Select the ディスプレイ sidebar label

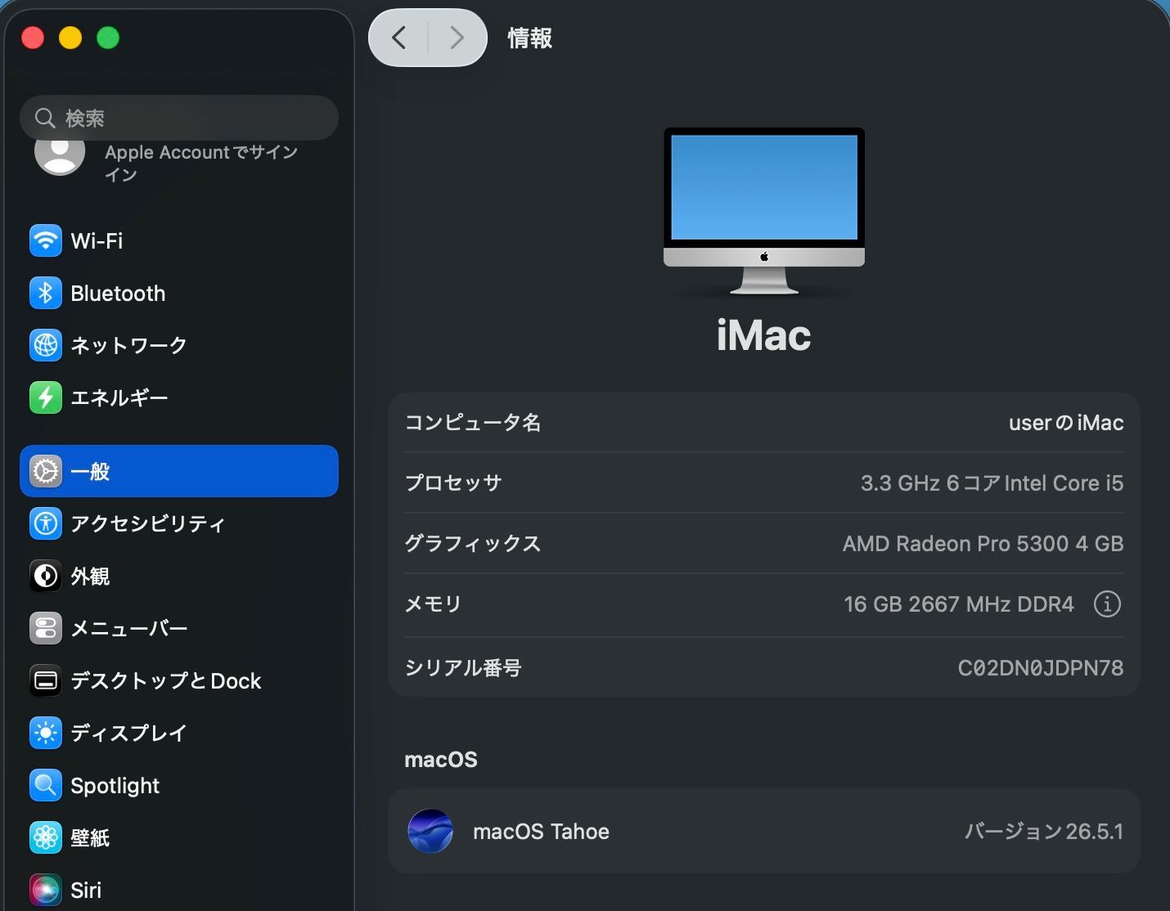pyautogui.click(x=128, y=733)
